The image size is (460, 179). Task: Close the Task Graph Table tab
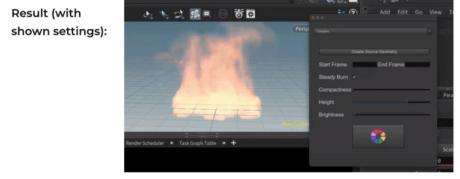[224, 143]
